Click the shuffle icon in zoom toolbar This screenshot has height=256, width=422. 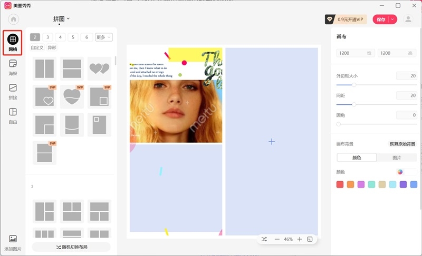coord(264,239)
